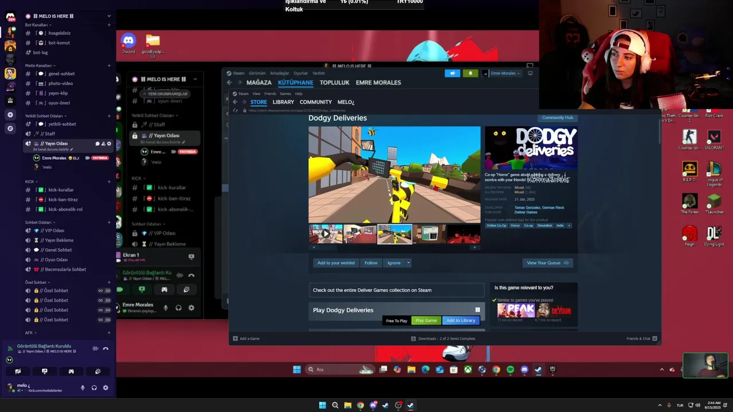Viewport: 733px width, 412px height.
Task: Open Discover servers compass icon
Action: (x=10, y=129)
